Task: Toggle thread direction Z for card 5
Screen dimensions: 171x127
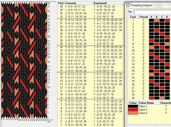Action: 143,34
